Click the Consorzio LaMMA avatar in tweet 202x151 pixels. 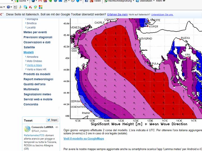click(x=27, y=129)
